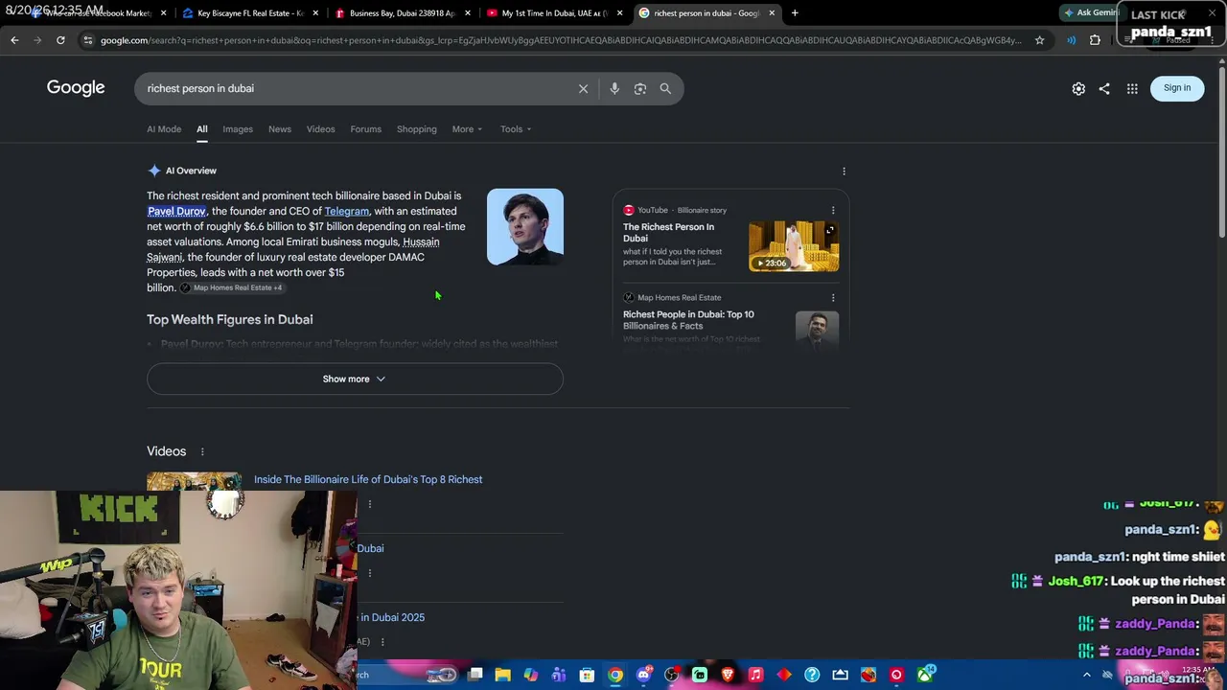The width and height of the screenshot is (1227, 690).
Task: Select the All results tab
Action: [202, 129]
